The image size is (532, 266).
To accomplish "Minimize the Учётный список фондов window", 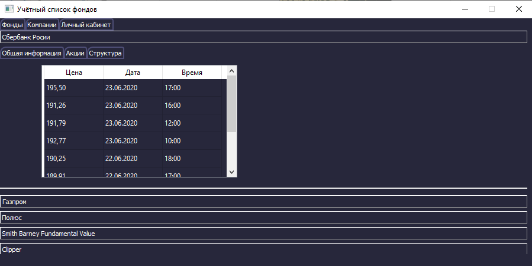I will (x=465, y=9).
